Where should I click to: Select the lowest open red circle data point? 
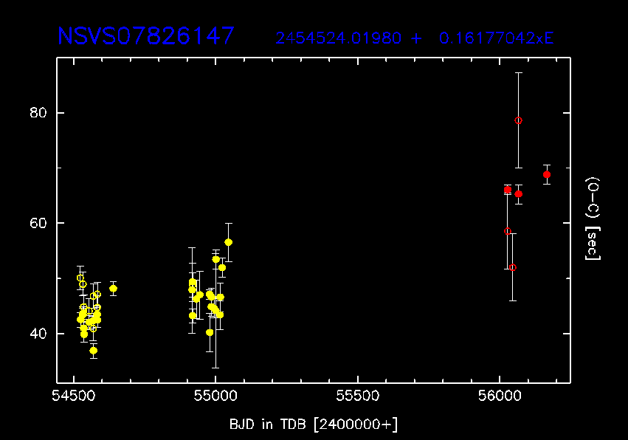pyautogui.click(x=513, y=267)
